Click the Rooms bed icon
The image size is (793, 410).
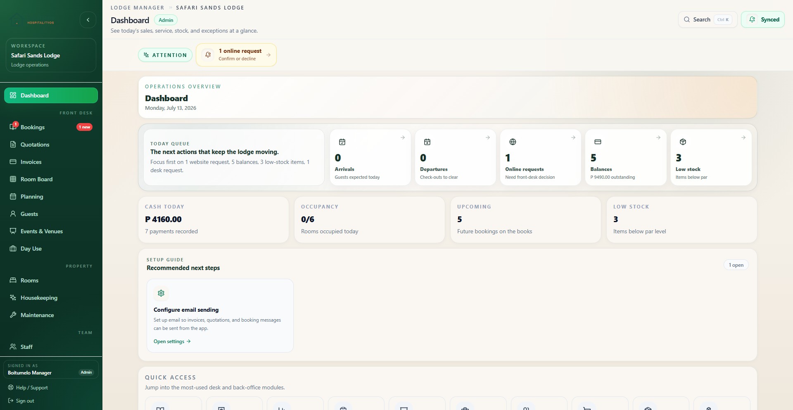13,280
